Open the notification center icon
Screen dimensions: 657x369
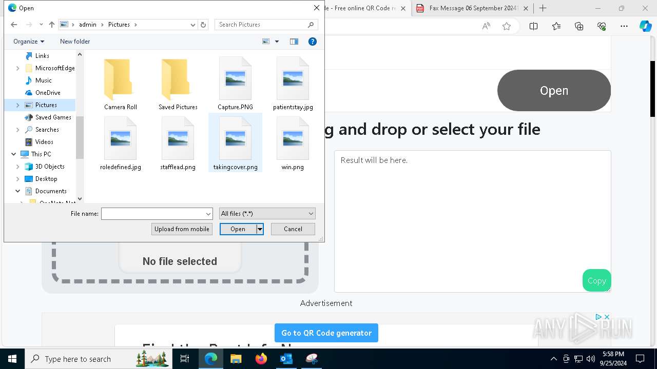[x=640, y=359]
